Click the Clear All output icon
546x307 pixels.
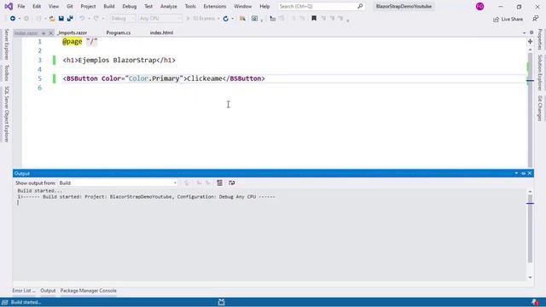pyautogui.click(x=220, y=182)
